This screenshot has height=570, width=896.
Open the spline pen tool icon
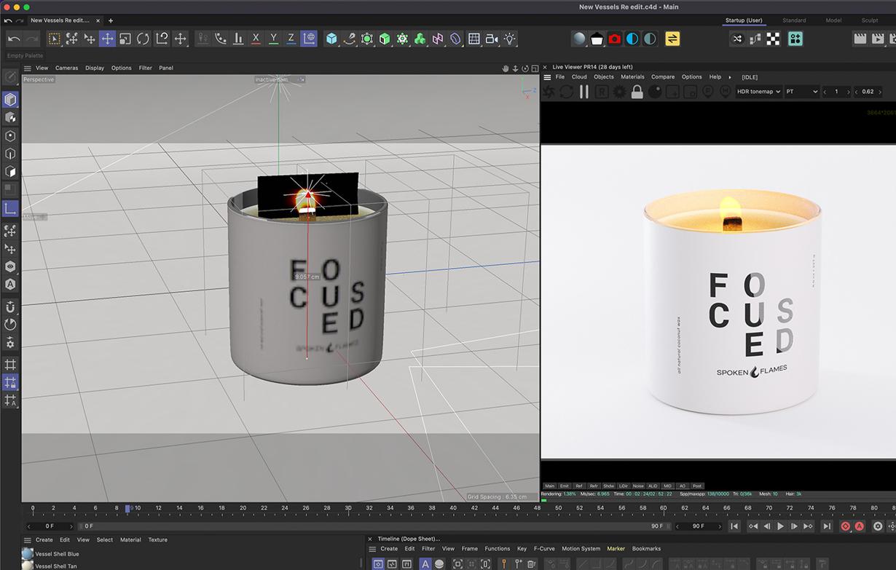coord(350,39)
